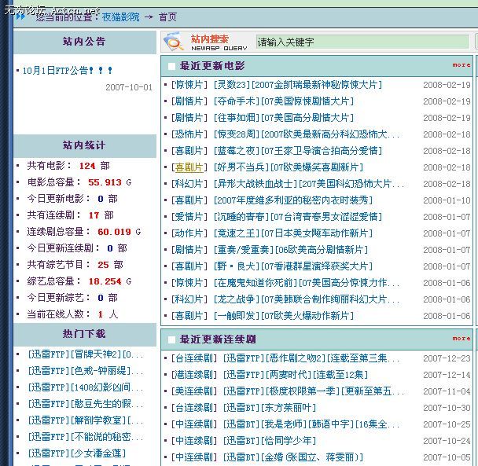Open series 两妻时代

pyautogui.click(x=296, y=375)
